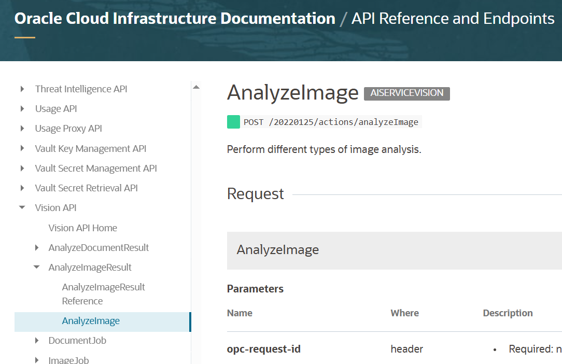This screenshot has width=562, height=364.
Task: Open Vault Secret Management API link
Action: pos(96,168)
